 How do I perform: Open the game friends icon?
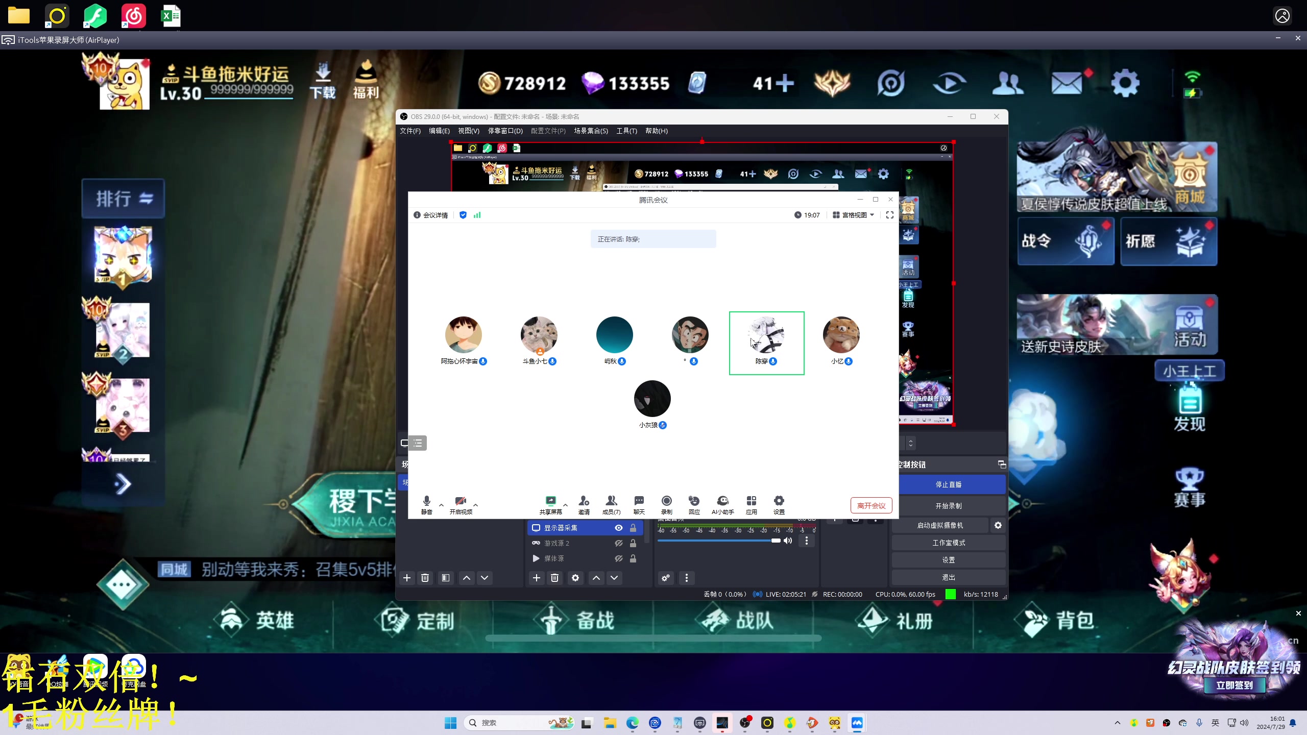pos(1007,83)
